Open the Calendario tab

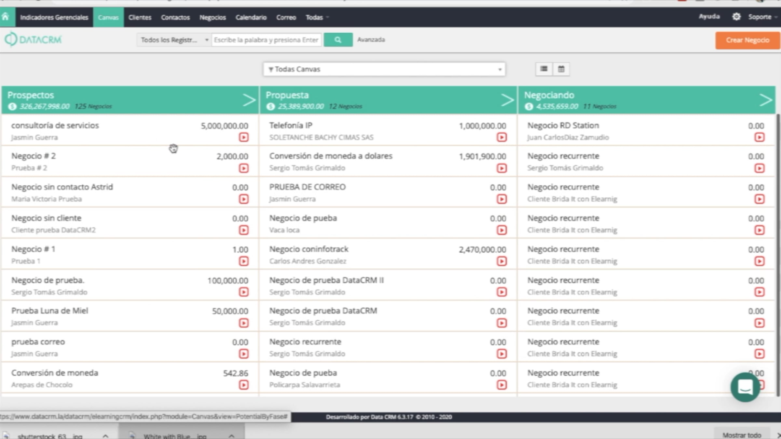(251, 17)
